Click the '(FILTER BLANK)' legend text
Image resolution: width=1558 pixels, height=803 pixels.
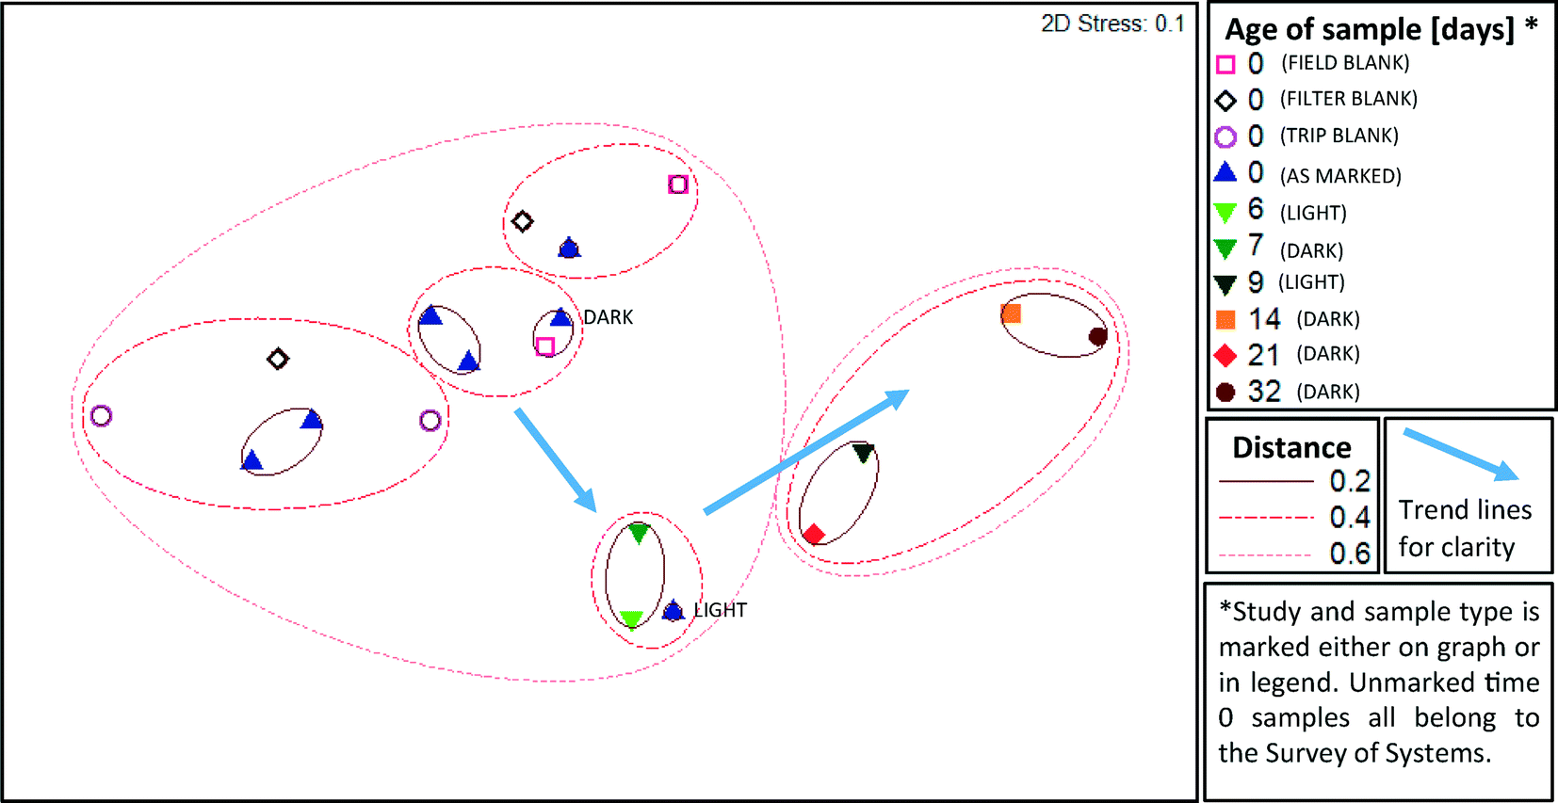point(1349,99)
